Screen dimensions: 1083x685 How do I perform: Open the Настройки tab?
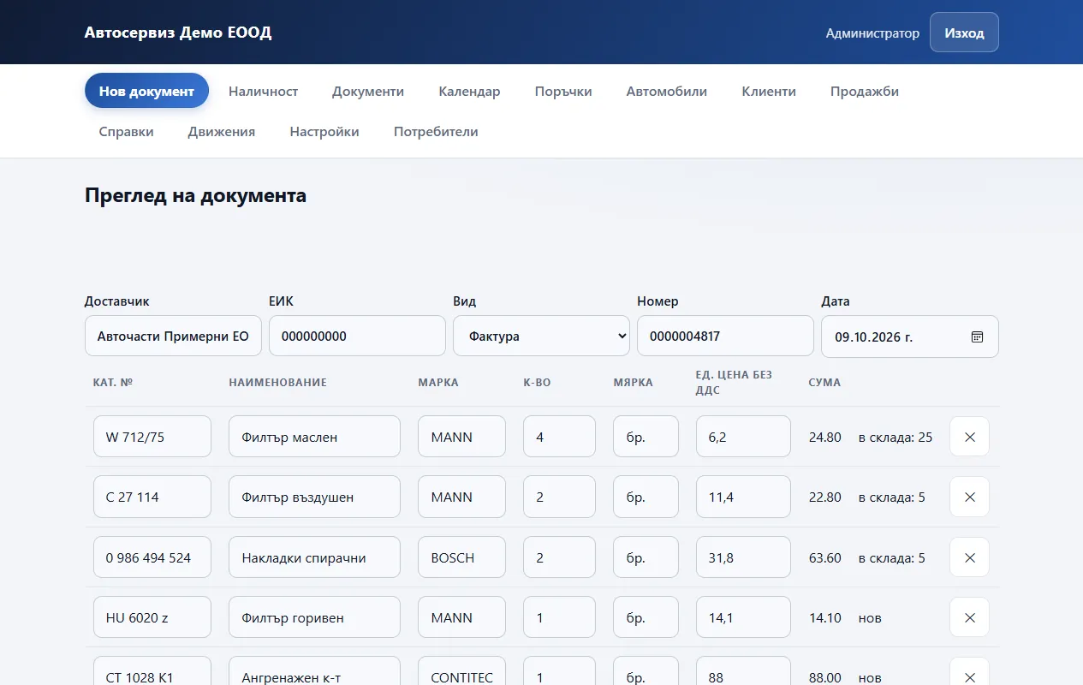tap(324, 131)
